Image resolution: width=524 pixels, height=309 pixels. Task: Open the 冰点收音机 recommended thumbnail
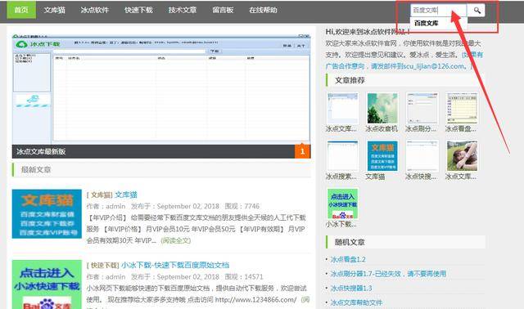pyautogui.click(x=382, y=109)
